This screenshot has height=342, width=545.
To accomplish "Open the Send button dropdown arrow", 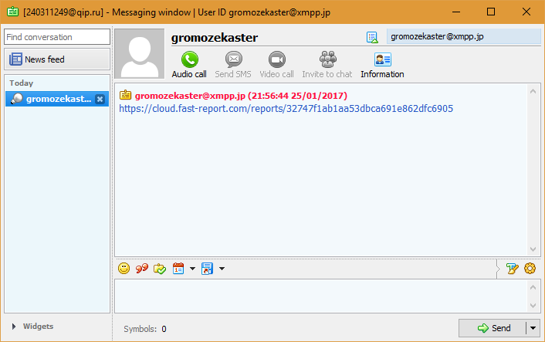I will (x=533, y=328).
